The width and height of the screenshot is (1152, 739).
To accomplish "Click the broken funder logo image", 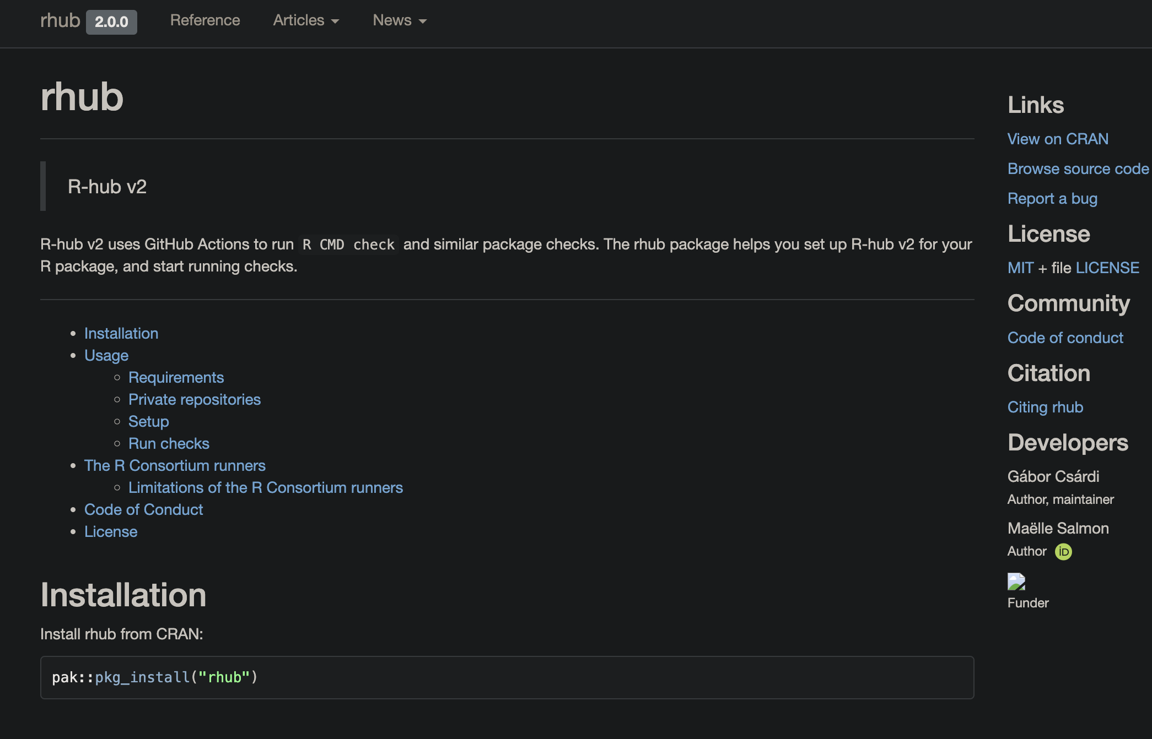I will pos(1016,582).
